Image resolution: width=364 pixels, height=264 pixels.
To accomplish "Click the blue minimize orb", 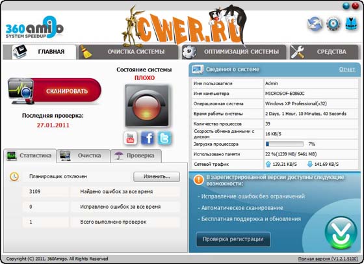I will pos(346,6).
